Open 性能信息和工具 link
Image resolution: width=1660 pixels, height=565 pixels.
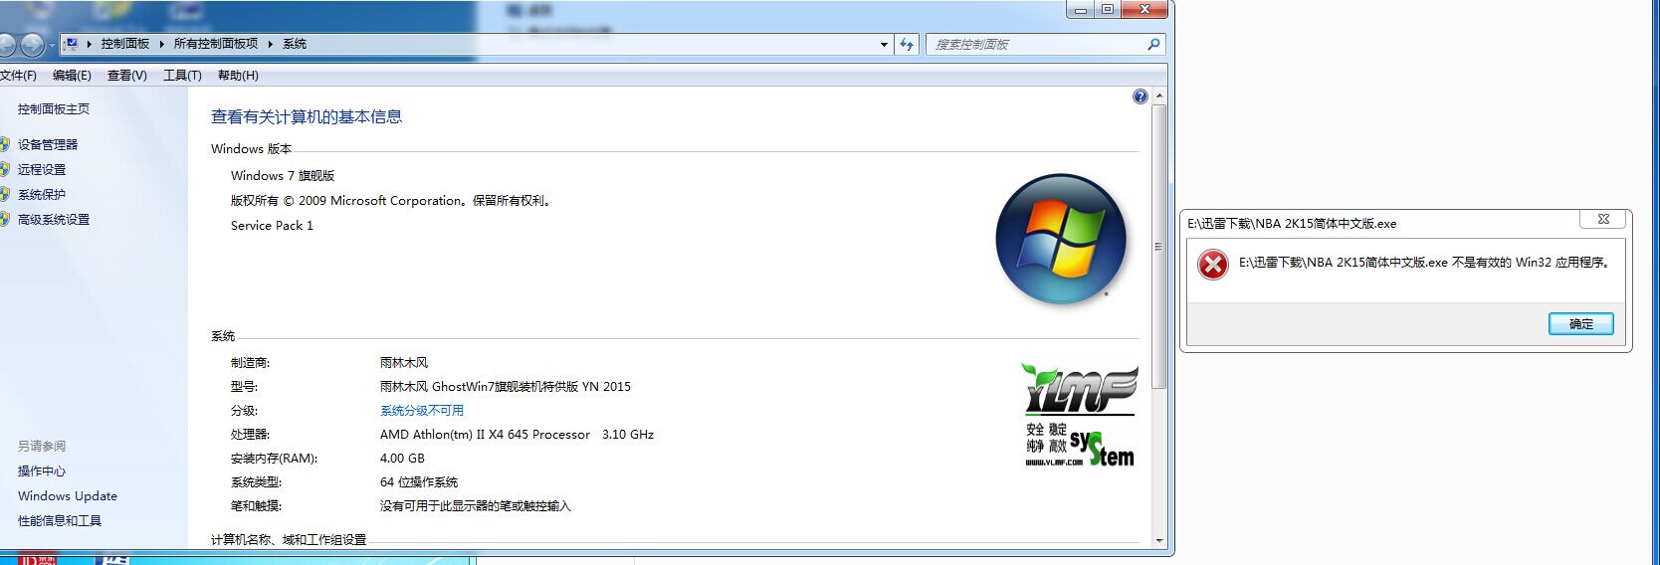click(x=60, y=521)
